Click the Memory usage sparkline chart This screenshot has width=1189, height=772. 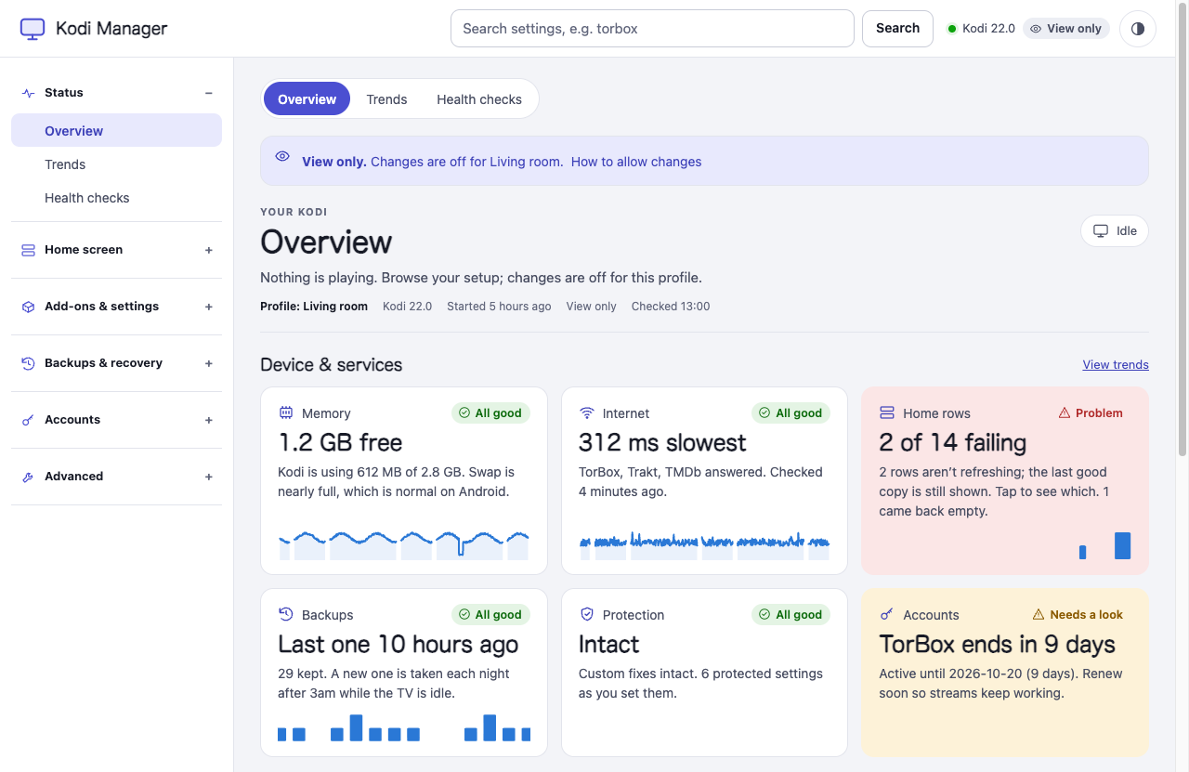tap(404, 545)
